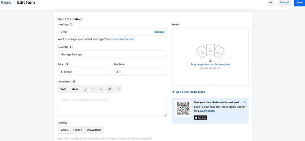
Task: Click the sync icon next to Price
Action: [x=67, y=64]
